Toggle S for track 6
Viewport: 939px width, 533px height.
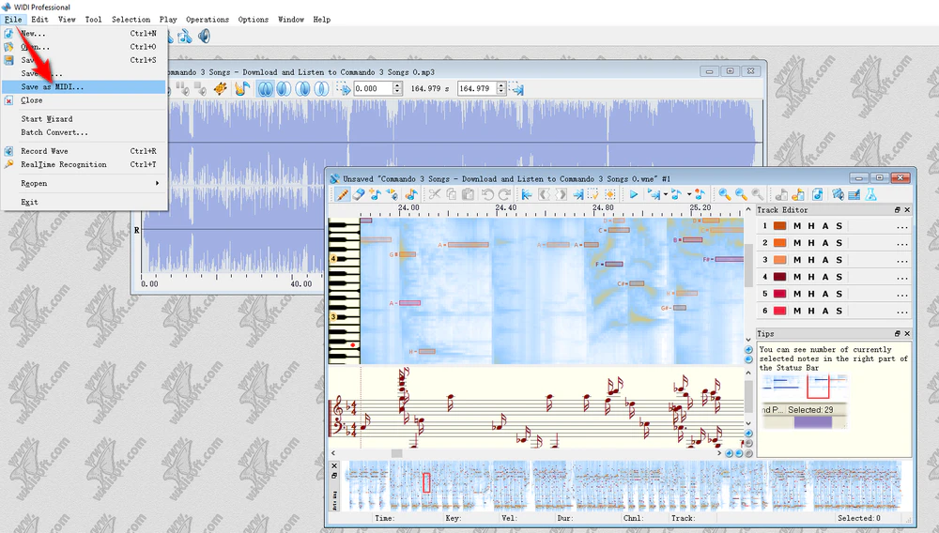point(839,311)
